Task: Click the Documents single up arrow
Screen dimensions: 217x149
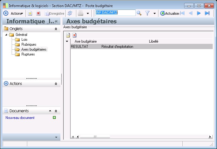Action: pyautogui.click(x=50, y=111)
